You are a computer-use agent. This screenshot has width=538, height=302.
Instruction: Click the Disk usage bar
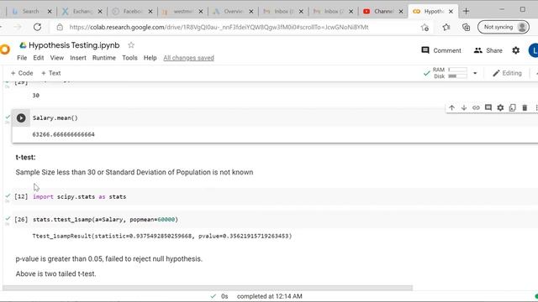click(x=457, y=76)
